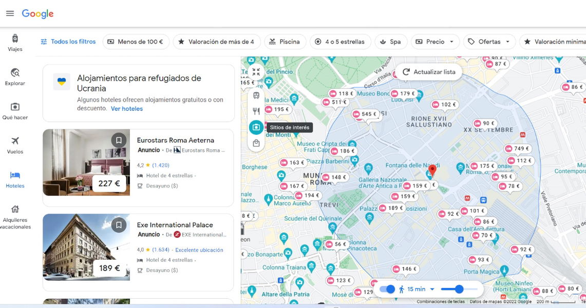Toggle the walking distance area switch
The height and width of the screenshot is (308, 586).
387,290
